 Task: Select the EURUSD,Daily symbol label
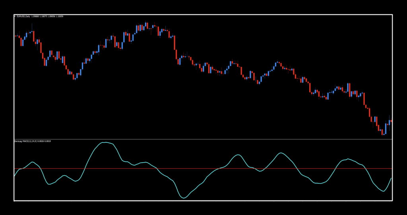point(24,16)
